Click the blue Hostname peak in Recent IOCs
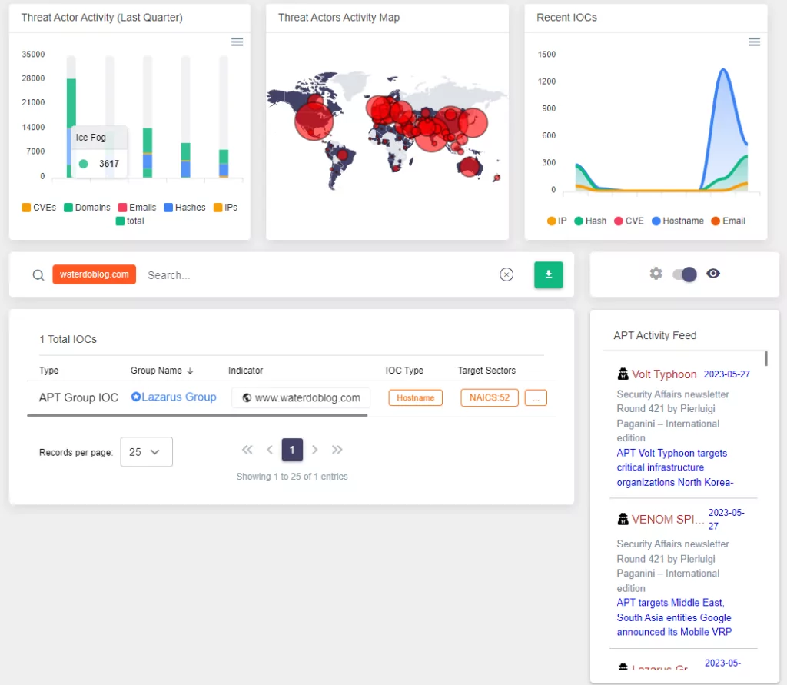 click(x=722, y=70)
